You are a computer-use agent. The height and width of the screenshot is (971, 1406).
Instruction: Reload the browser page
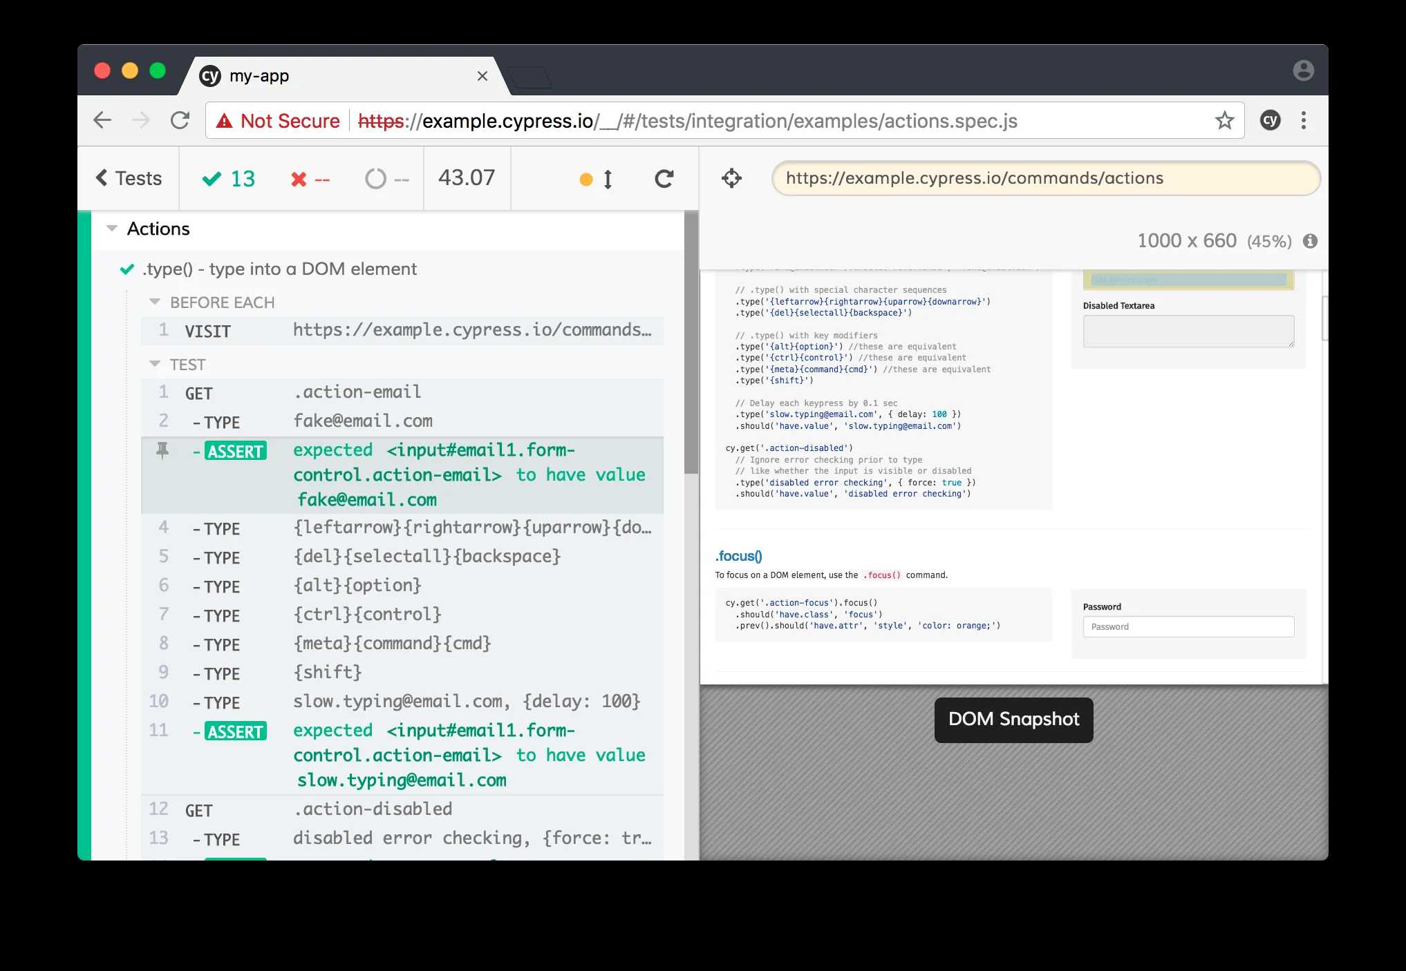coord(180,121)
